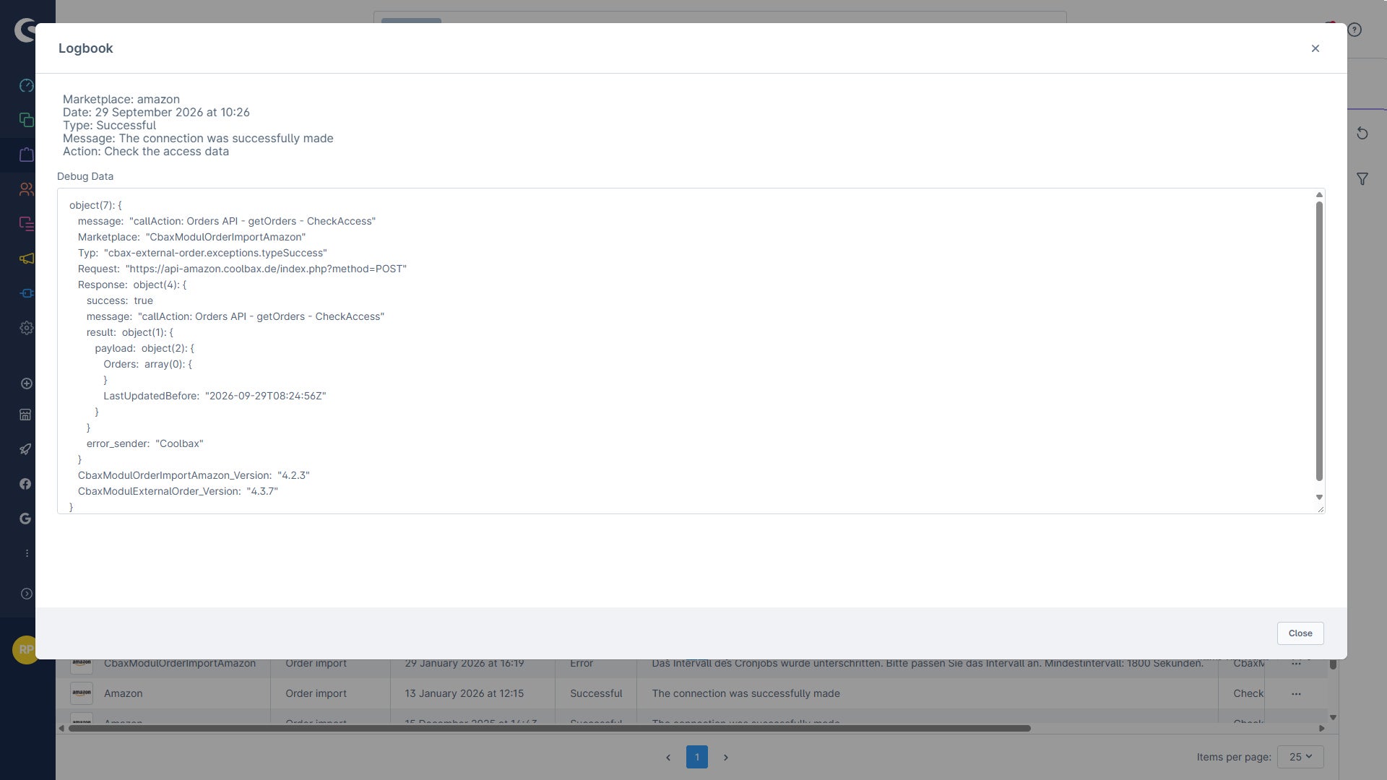The height and width of the screenshot is (780, 1387).
Task: Open the Content icon in the sidebar
Action: [26, 224]
